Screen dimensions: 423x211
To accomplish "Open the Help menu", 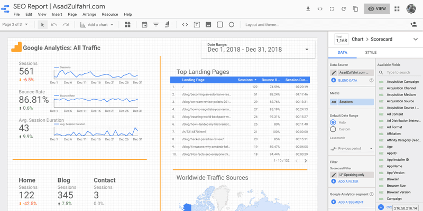I will 128,15.
